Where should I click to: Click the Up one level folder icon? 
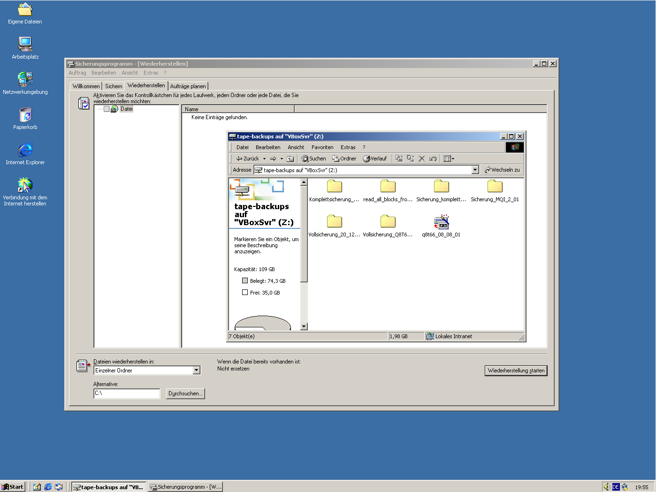click(x=290, y=159)
